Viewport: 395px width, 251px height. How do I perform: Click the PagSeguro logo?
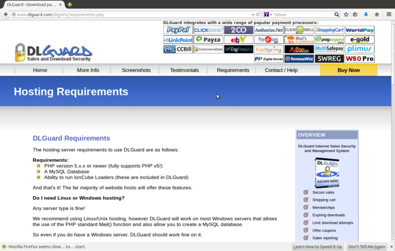(x=330, y=40)
